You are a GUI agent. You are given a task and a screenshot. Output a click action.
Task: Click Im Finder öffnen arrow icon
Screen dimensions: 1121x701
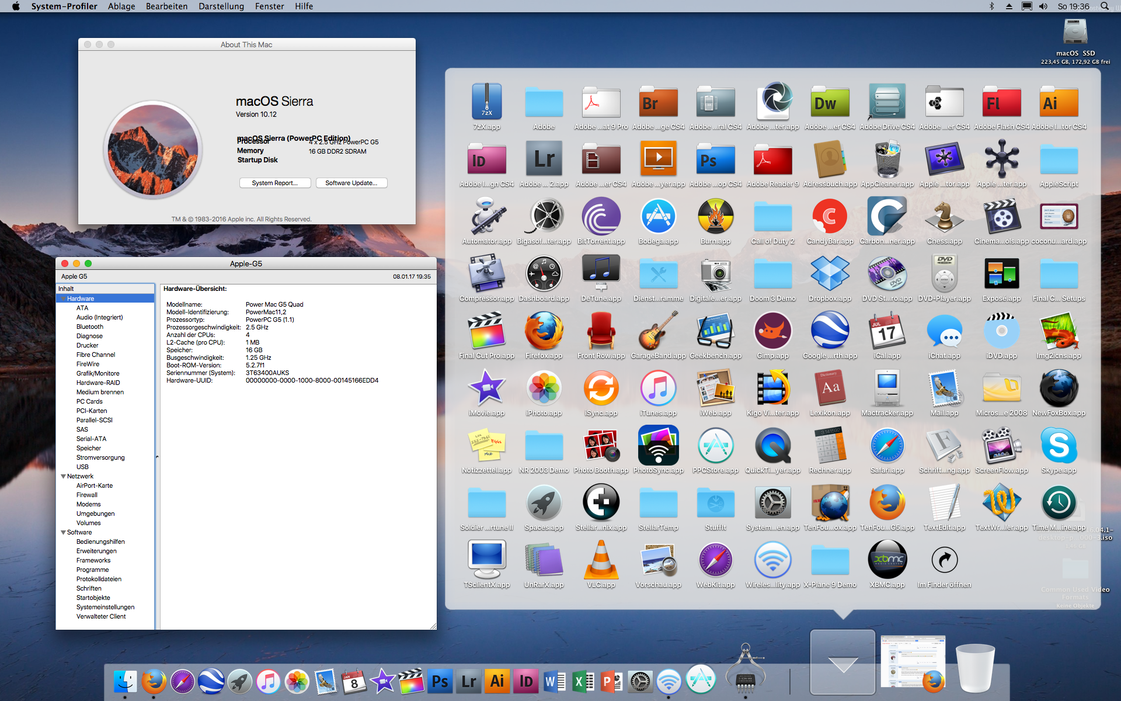click(x=944, y=560)
